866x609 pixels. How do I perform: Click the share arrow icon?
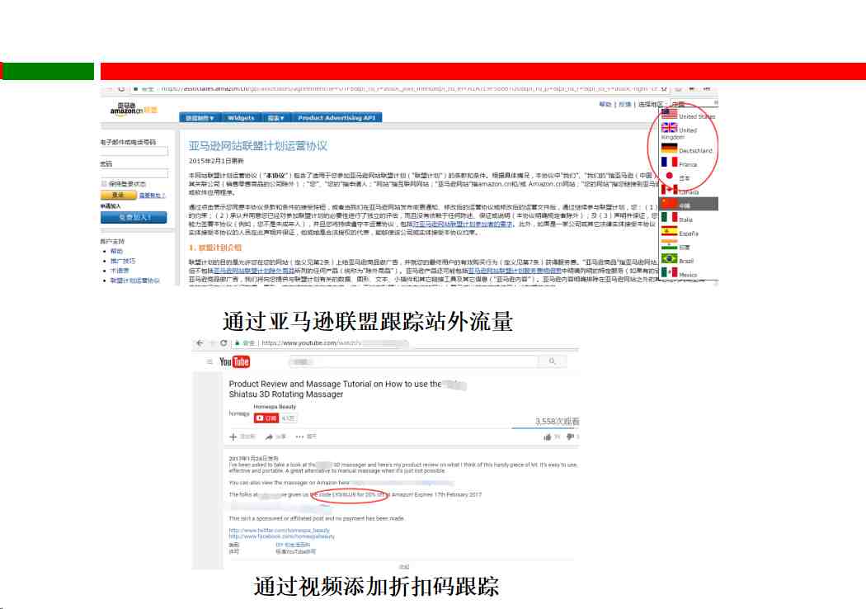(269, 437)
